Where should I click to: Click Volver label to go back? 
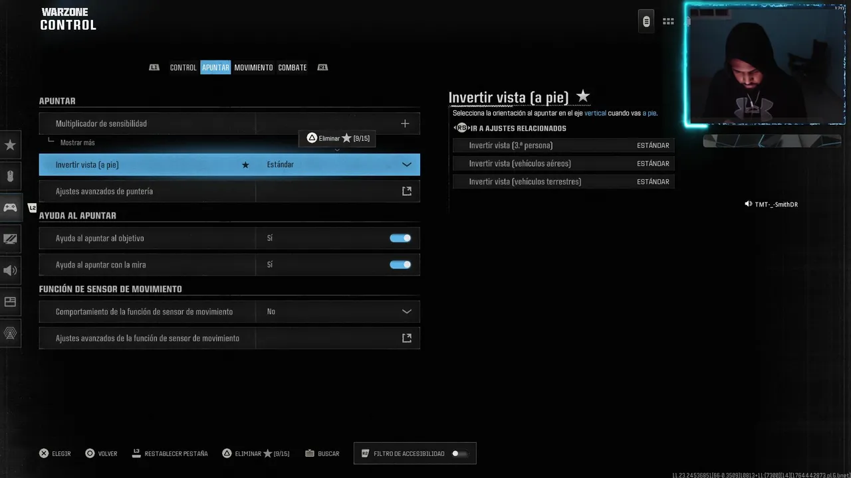[108, 454]
